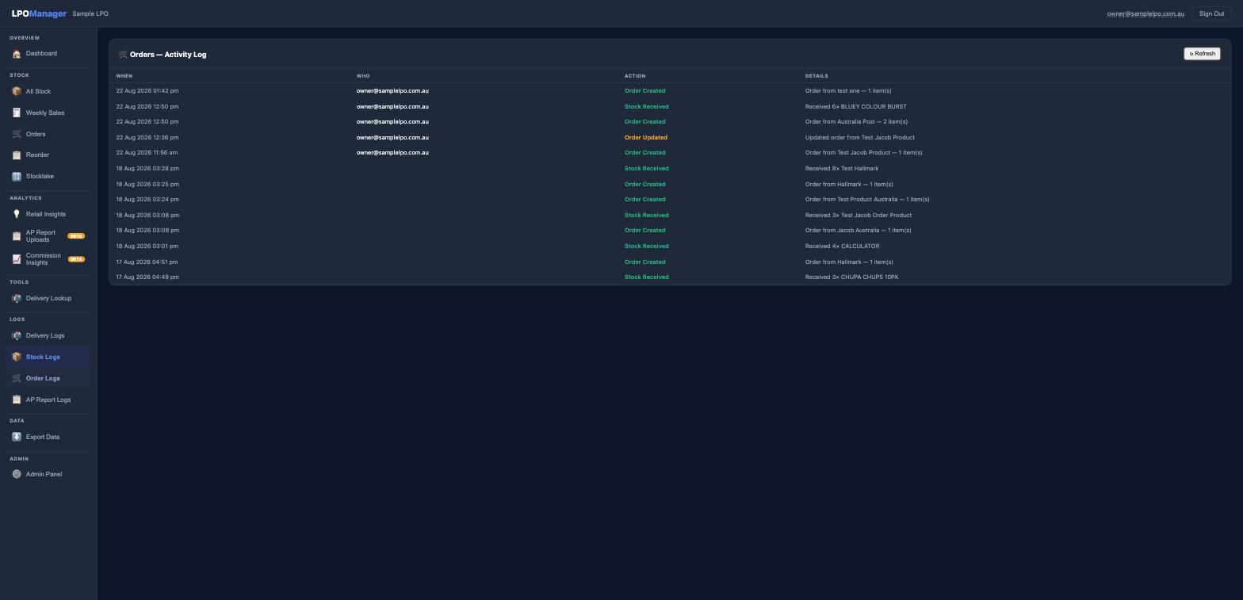This screenshot has height=600, width=1243.
Task: Click the owner@samplelpo.com.au account link
Action: 1145,13
